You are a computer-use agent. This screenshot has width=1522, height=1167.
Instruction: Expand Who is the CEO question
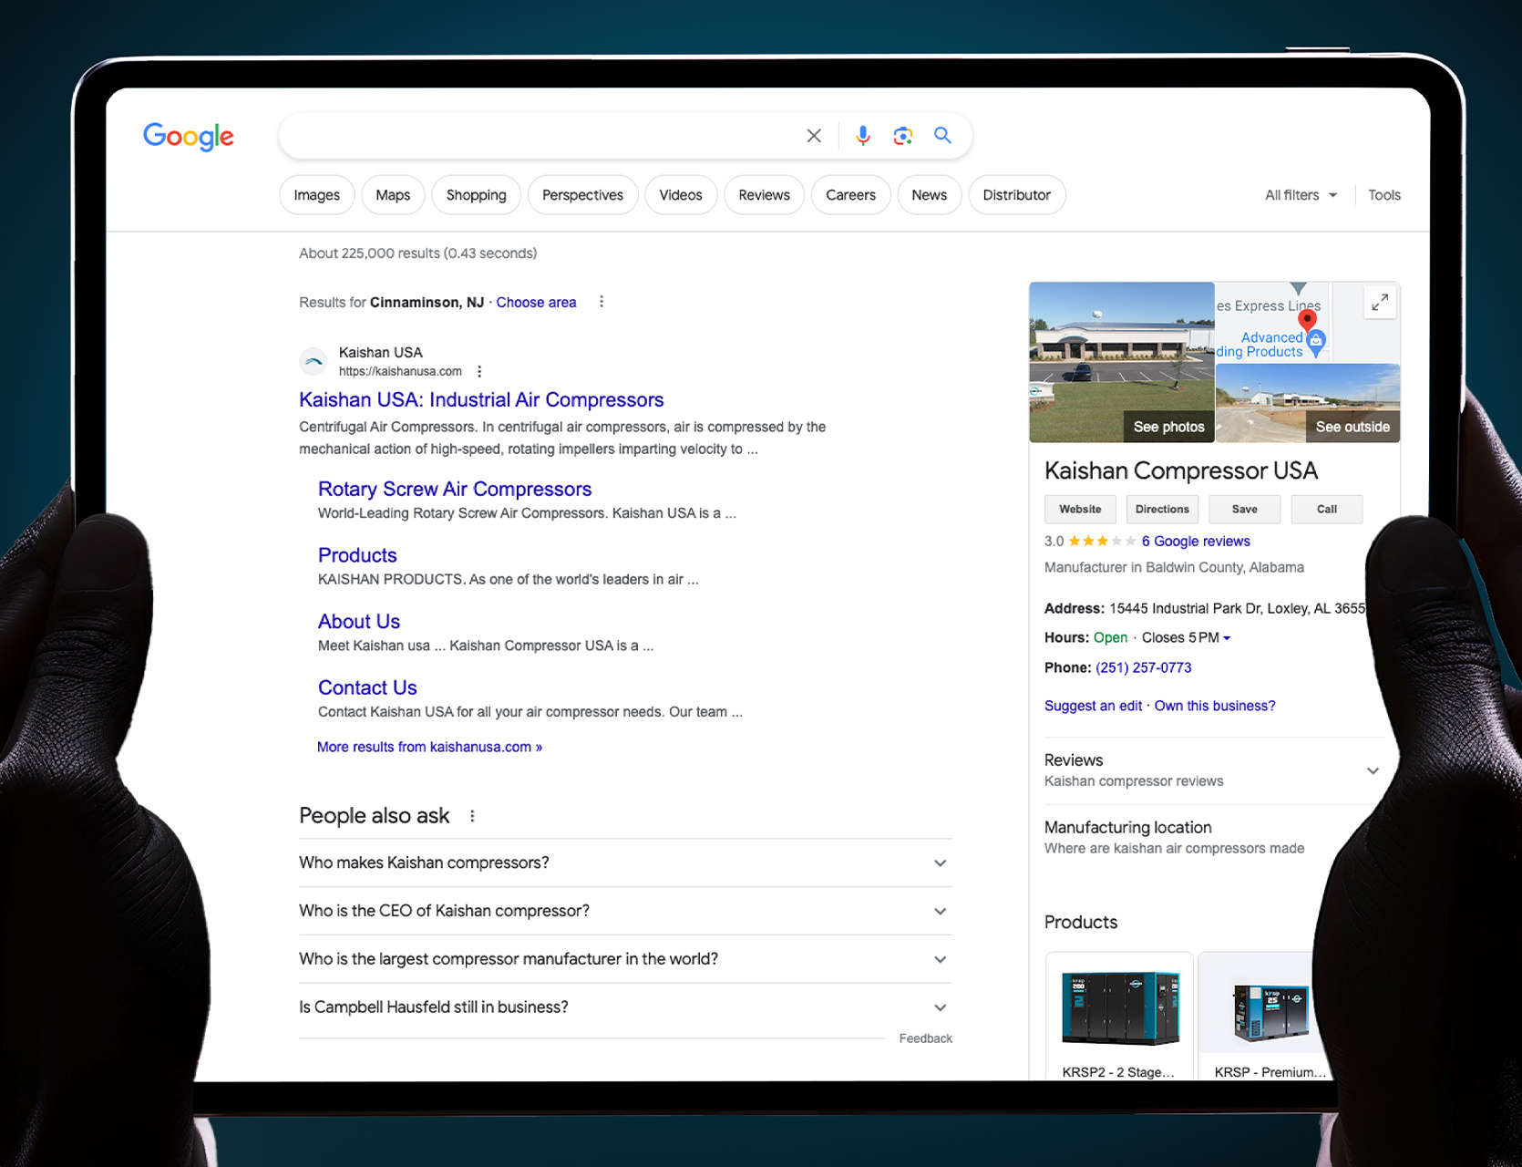pyautogui.click(x=625, y=911)
